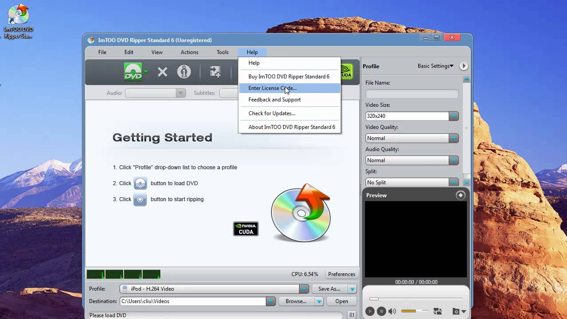Select Help entry in the Help dropdown
Screen dimensions: 567x319
tap(290, 63)
